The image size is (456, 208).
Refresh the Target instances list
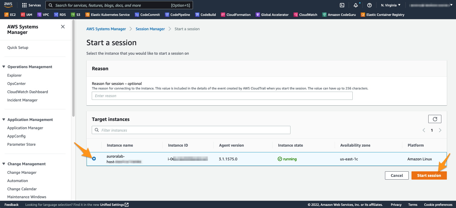(x=435, y=119)
